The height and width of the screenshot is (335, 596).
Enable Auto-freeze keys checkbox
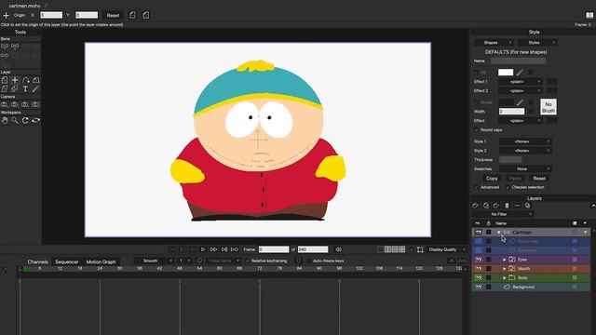click(308, 261)
